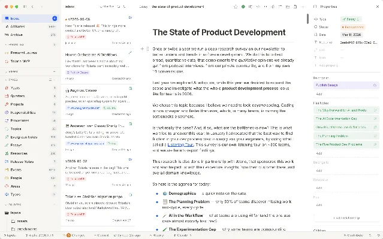Change the Essay type value
Image resolution: width=383 pixels, height=239 pixels.
pyautogui.click(x=351, y=19)
